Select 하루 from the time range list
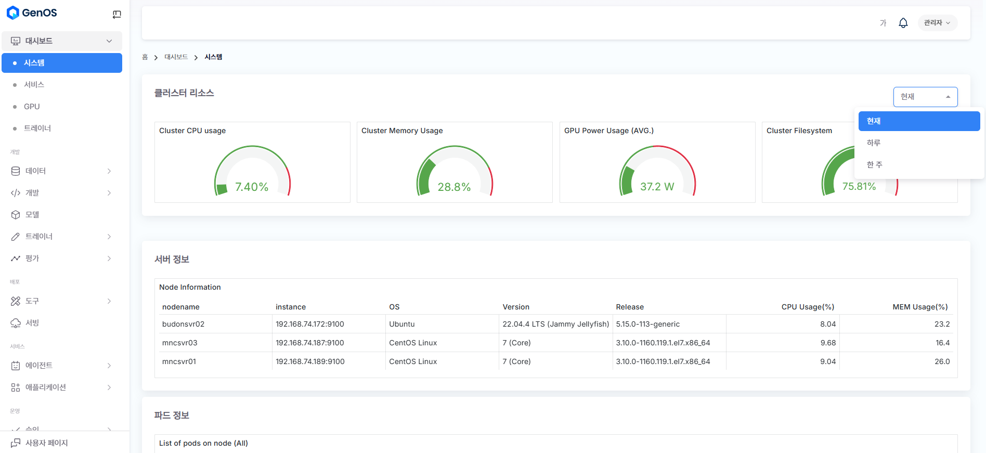Screen dimensions: 986x453 [x=874, y=143]
